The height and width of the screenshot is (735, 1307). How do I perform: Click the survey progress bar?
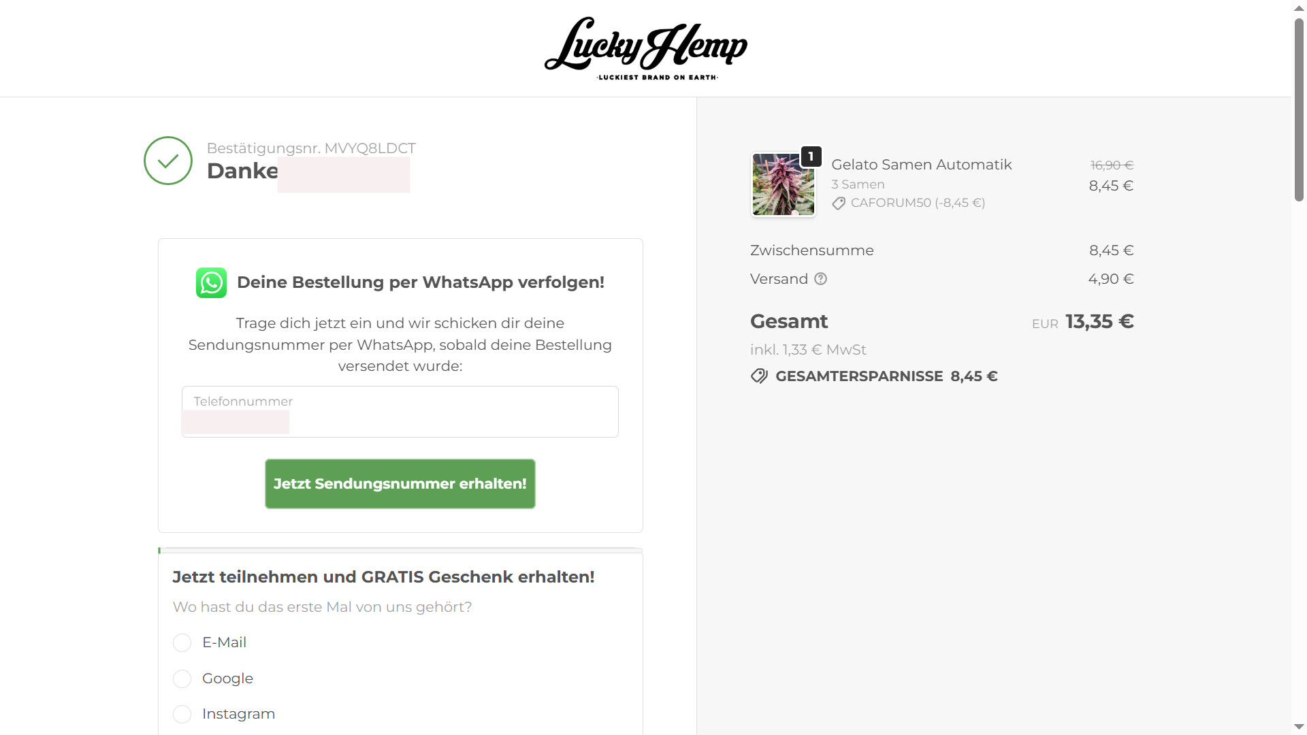point(400,551)
